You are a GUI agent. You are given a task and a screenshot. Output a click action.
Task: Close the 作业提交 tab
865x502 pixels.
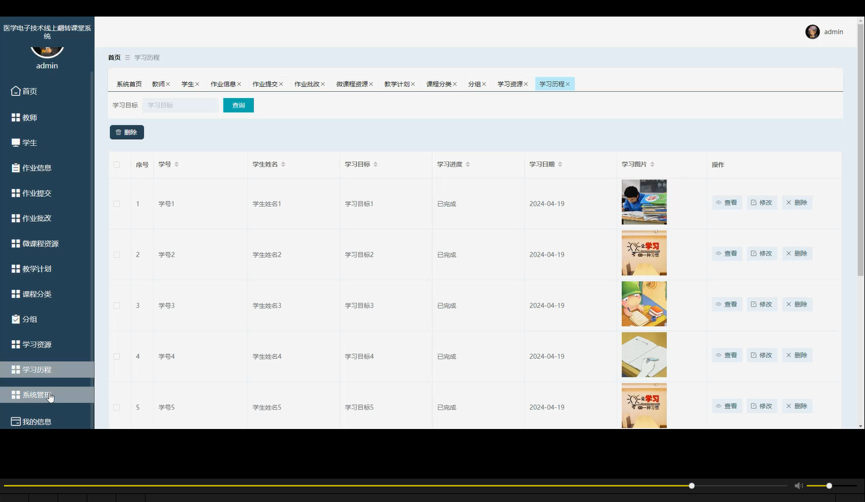(x=281, y=84)
